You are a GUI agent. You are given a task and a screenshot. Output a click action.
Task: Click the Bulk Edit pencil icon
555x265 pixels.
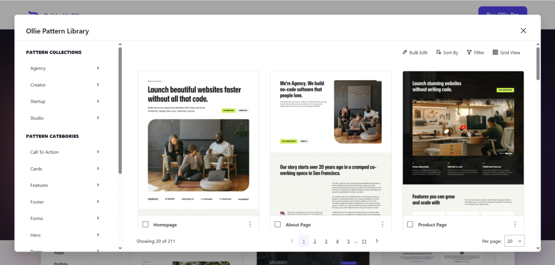[x=404, y=52]
